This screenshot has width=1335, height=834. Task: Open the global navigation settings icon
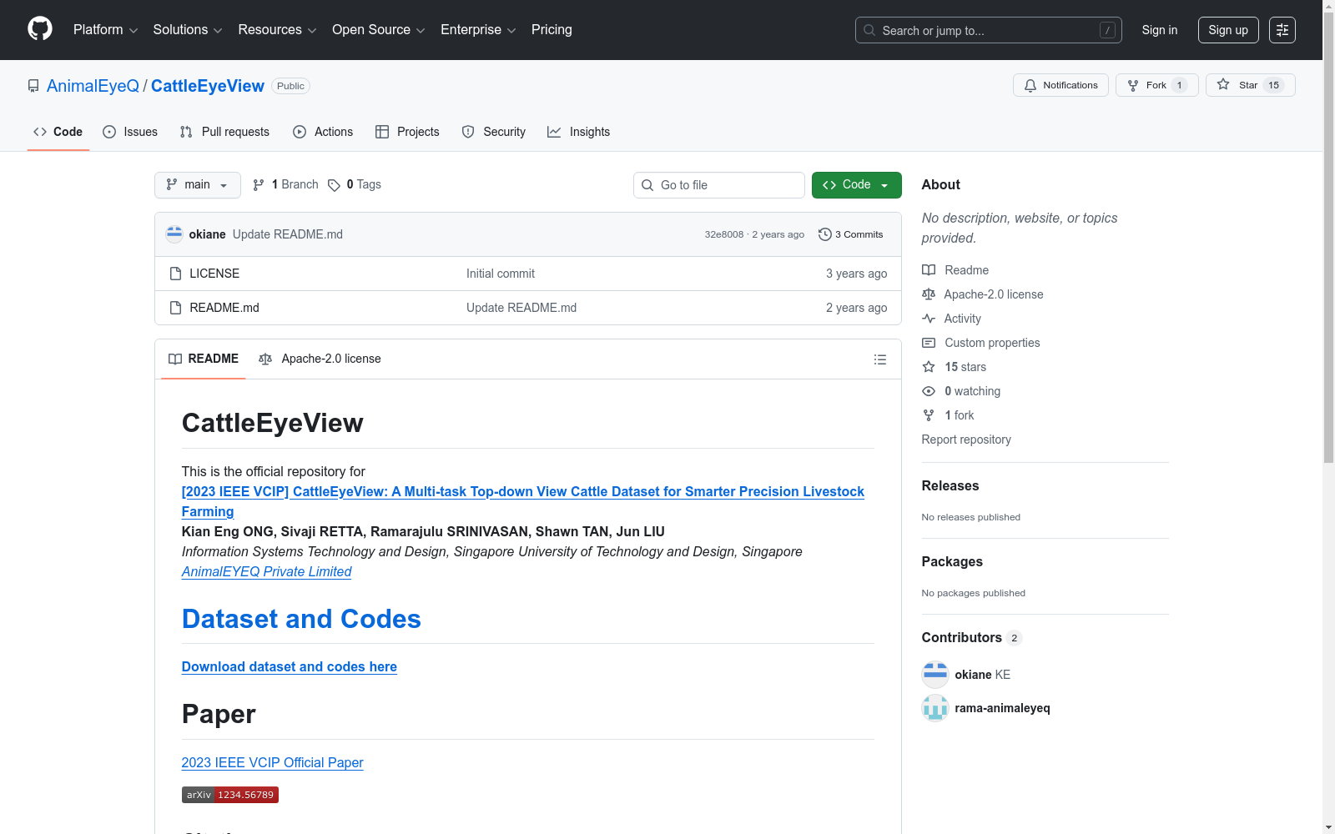click(x=1282, y=30)
